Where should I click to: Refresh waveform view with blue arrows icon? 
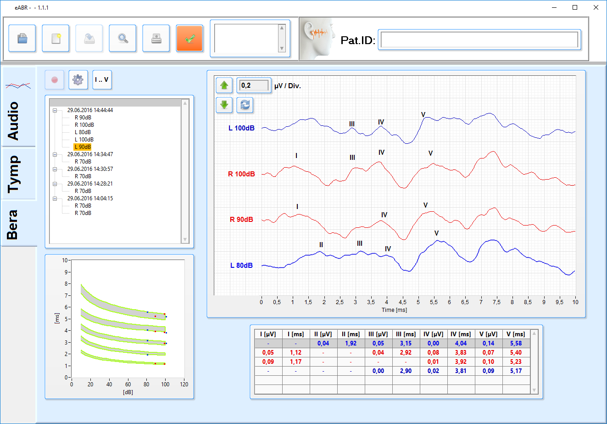[x=245, y=105]
